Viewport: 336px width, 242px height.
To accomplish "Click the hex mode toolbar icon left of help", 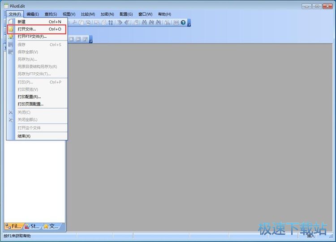I will 176,22.
